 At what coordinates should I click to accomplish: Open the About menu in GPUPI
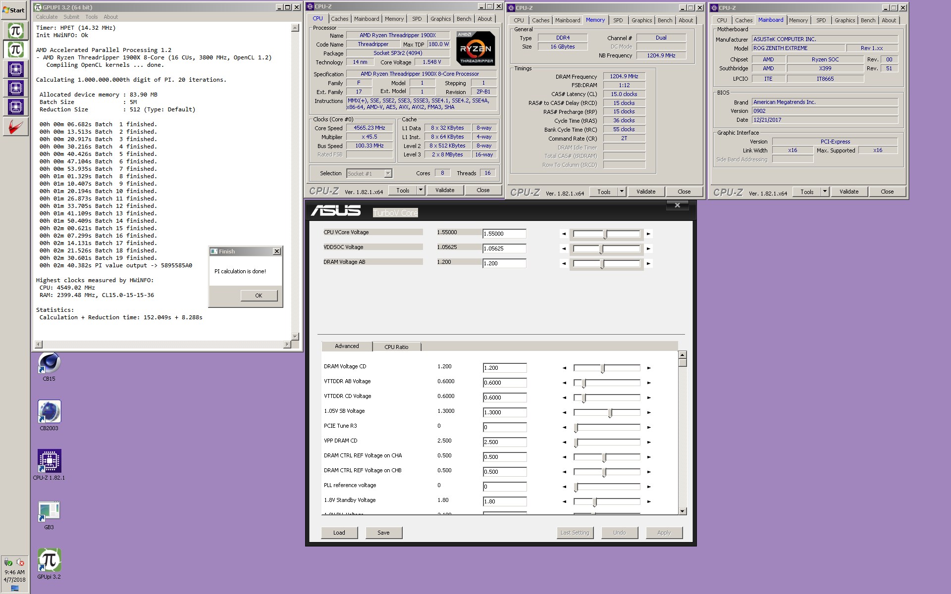click(x=111, y=17)
